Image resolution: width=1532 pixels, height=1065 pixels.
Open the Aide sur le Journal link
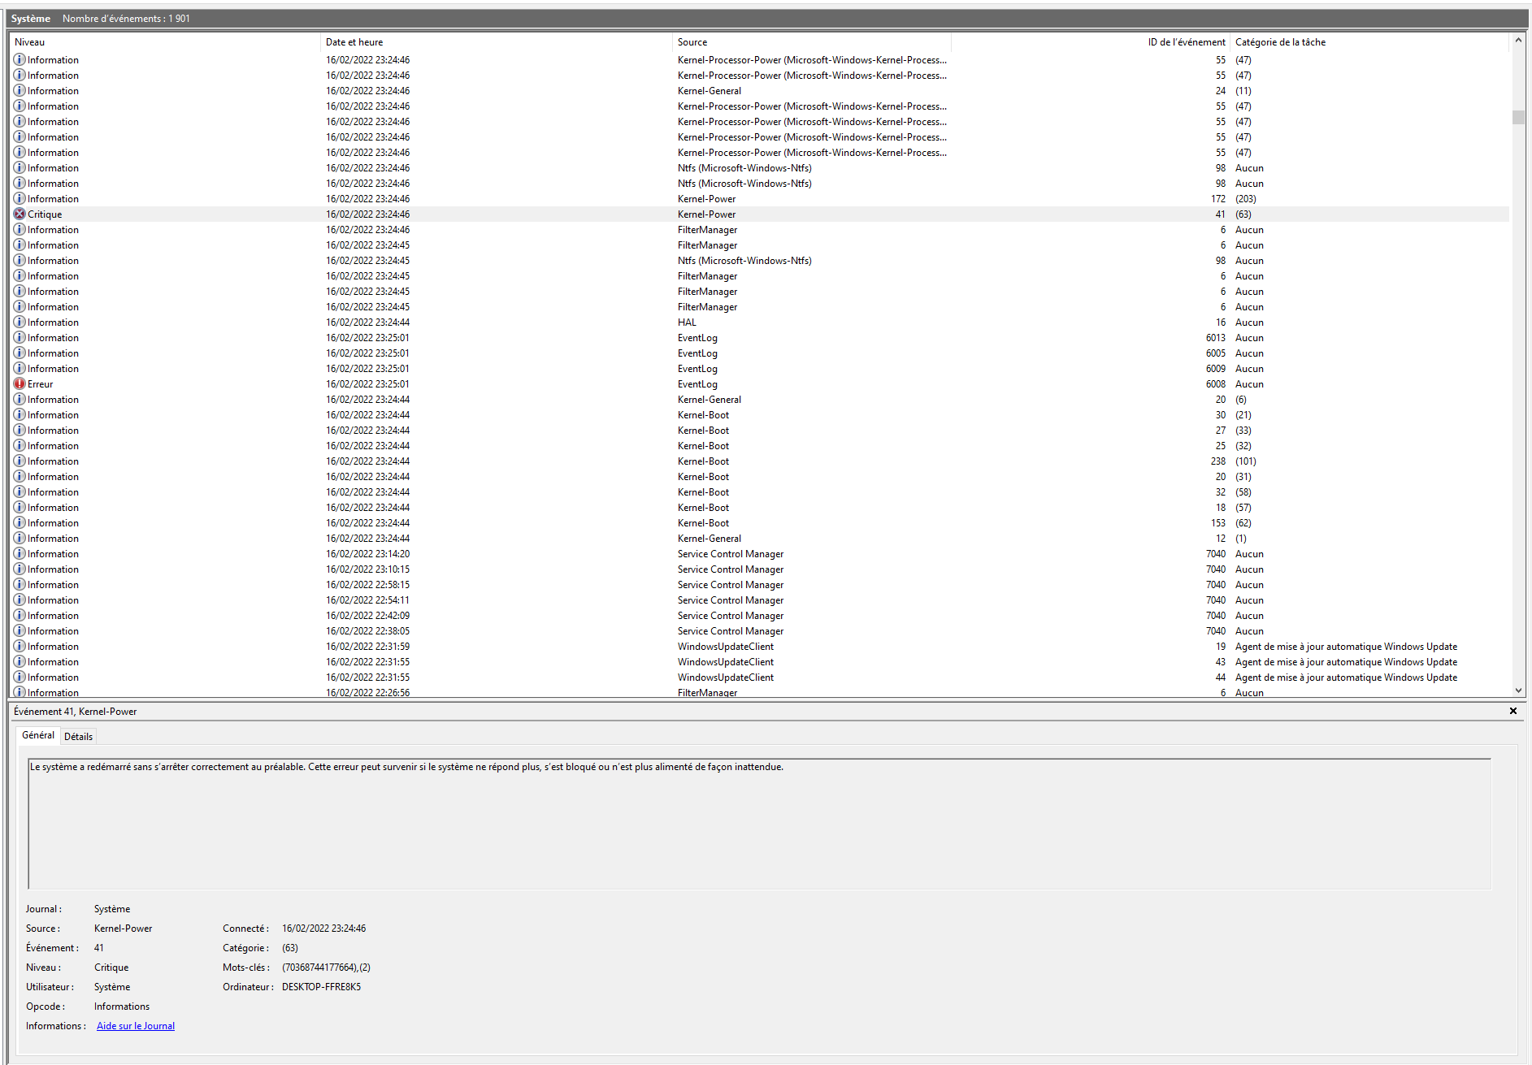click(136, 1026)
